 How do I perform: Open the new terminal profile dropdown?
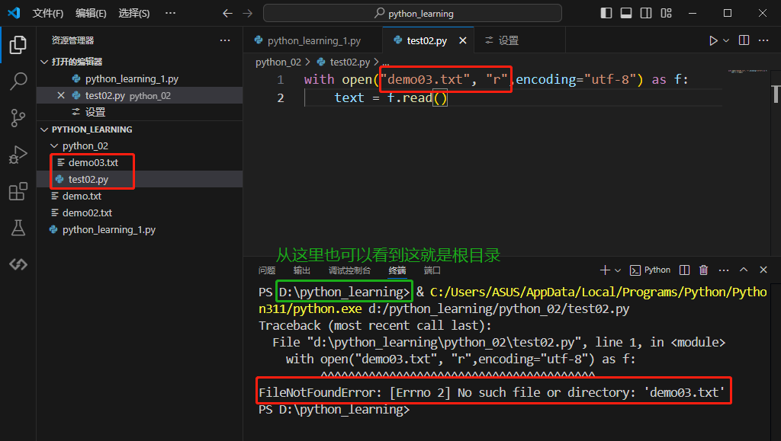[x=618, y=270]
